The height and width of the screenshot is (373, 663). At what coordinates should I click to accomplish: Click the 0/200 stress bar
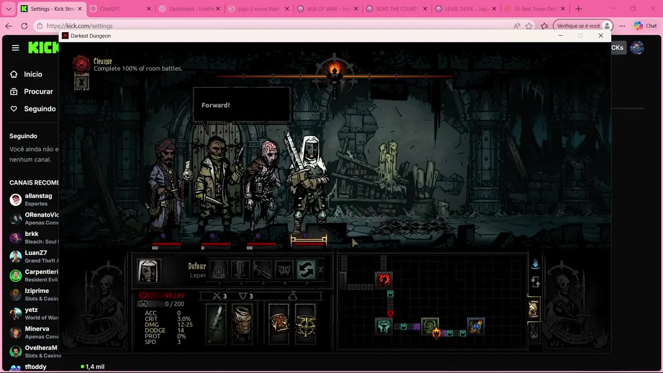coord(162,304)
